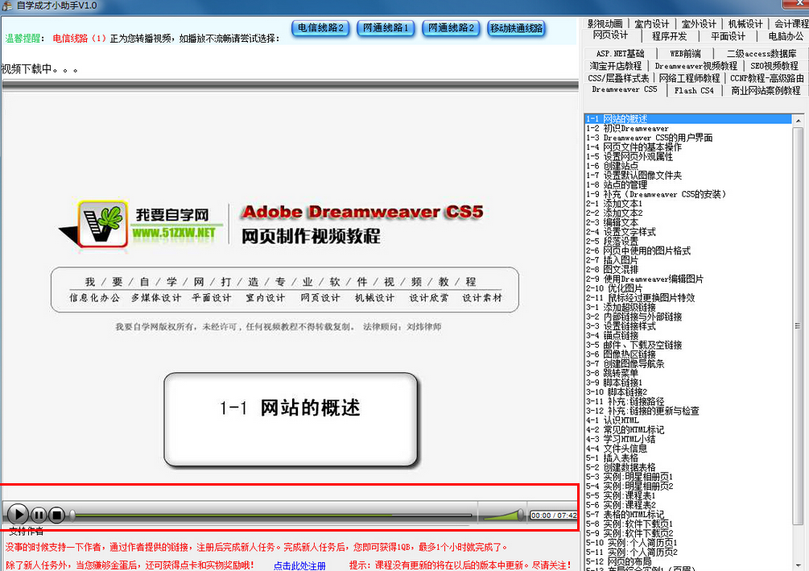Screen dimensions: 809x571
Task: Select lesson 1-6 创建站点
Action: (x=687, y=166)
